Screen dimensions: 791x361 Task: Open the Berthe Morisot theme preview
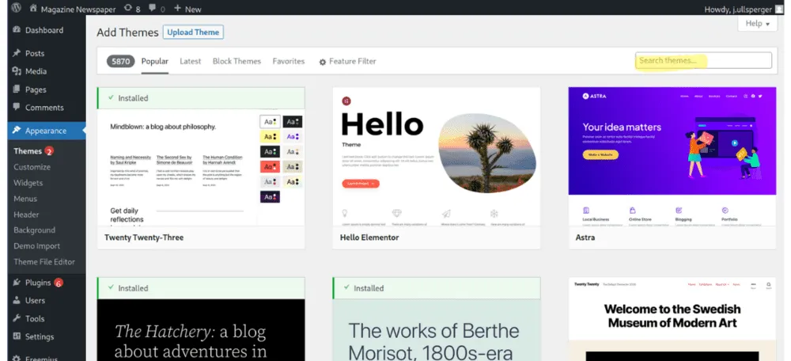click(x=437, y=329)
